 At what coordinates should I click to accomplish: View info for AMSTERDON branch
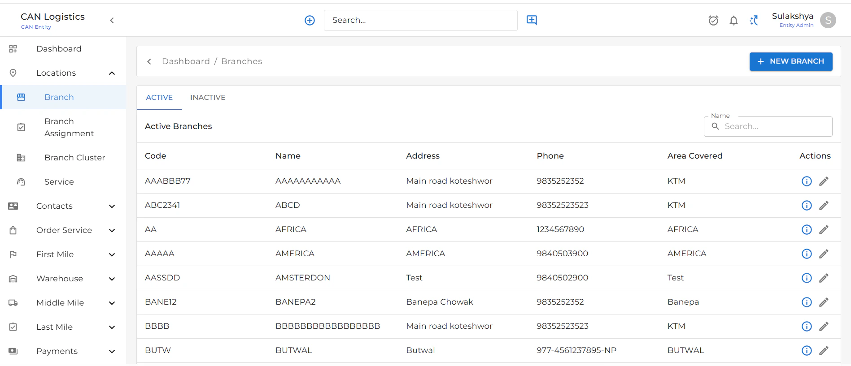[807, 278]
